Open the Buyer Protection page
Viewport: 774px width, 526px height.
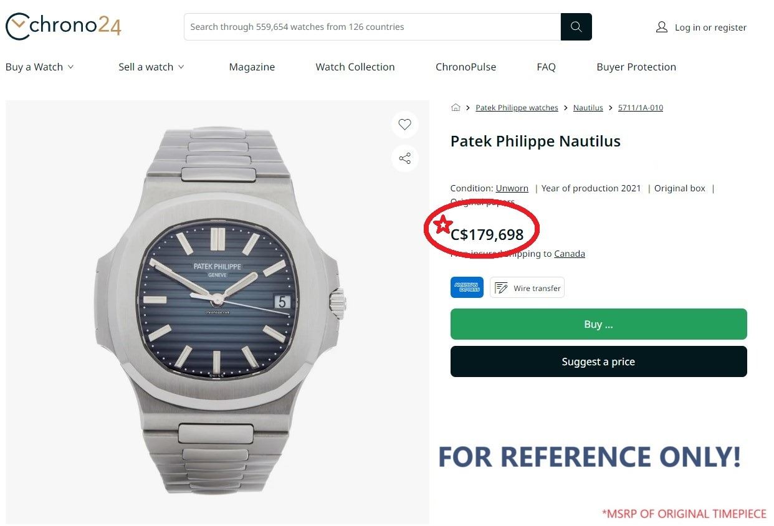pyautogui.click(x=636, y=67)
